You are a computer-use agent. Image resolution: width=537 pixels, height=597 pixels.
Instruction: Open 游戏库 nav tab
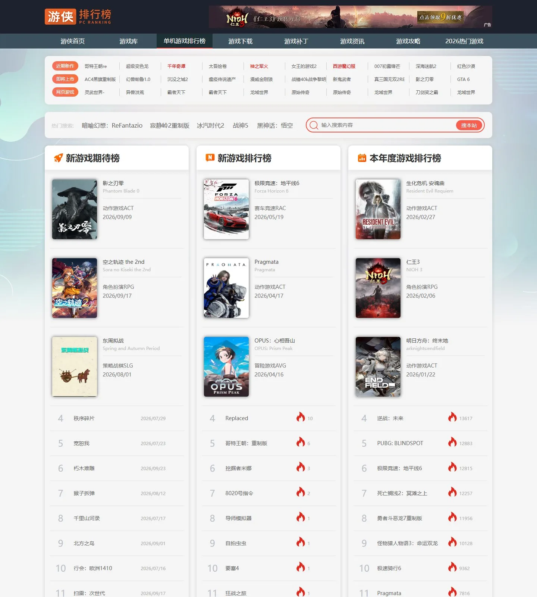pyautogui.click(x=129, y=41)
